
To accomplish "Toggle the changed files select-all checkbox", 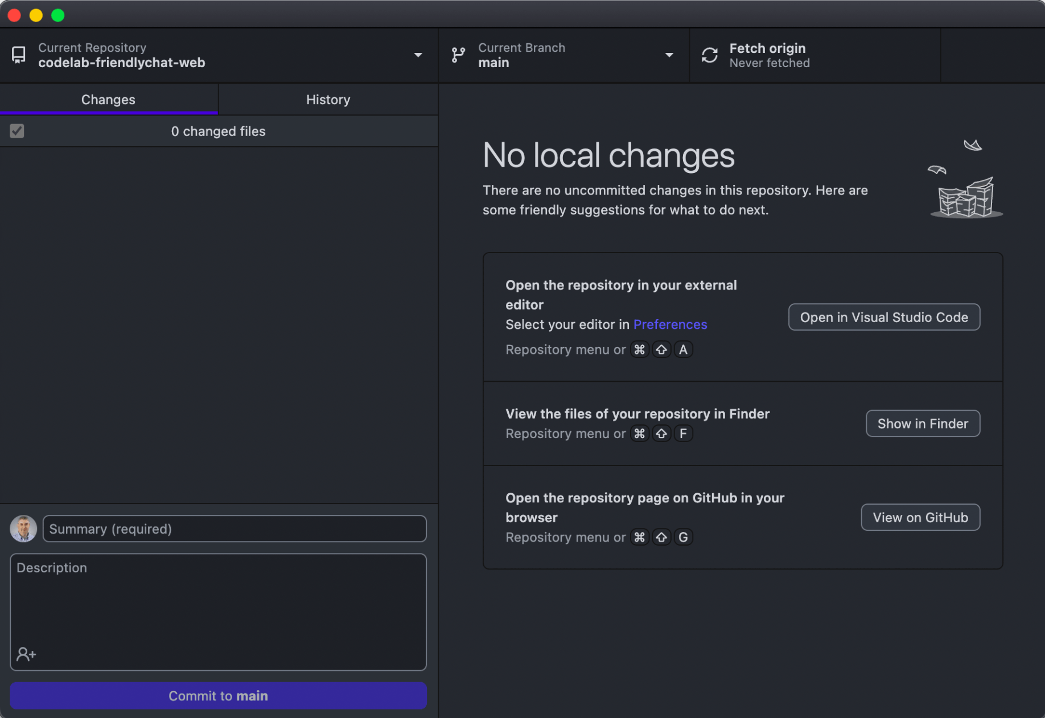I will pos(17,131).
